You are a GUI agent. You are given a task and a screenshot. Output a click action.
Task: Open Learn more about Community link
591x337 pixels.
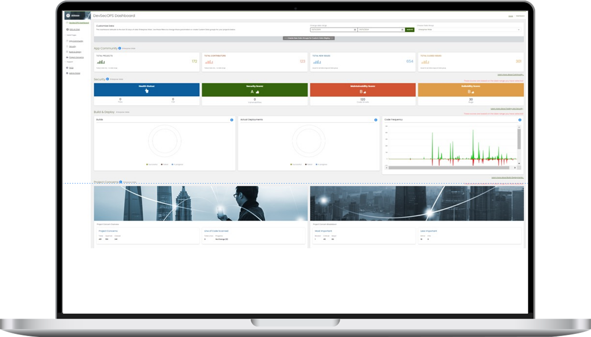[510, 74]
